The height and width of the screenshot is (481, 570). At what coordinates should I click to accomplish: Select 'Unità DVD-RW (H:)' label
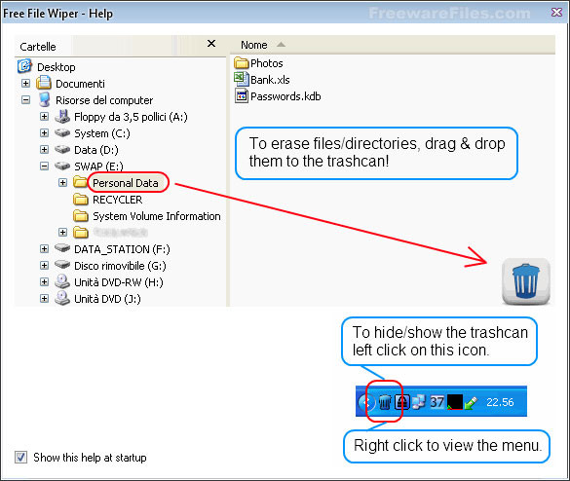point(119,282)
